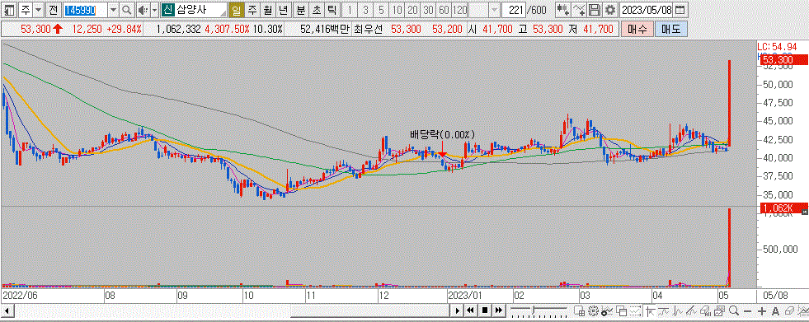Click the add candlestick chart icon

[x=564, y=9]
